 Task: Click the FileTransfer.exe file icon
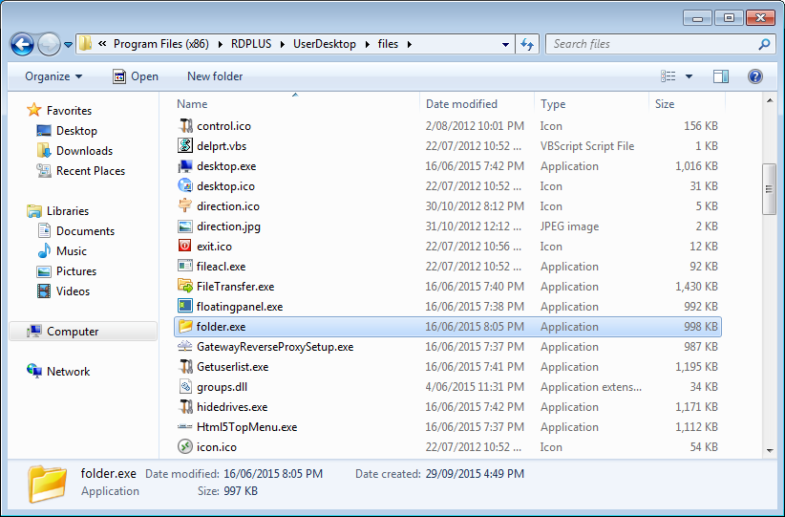pos(185,287)
